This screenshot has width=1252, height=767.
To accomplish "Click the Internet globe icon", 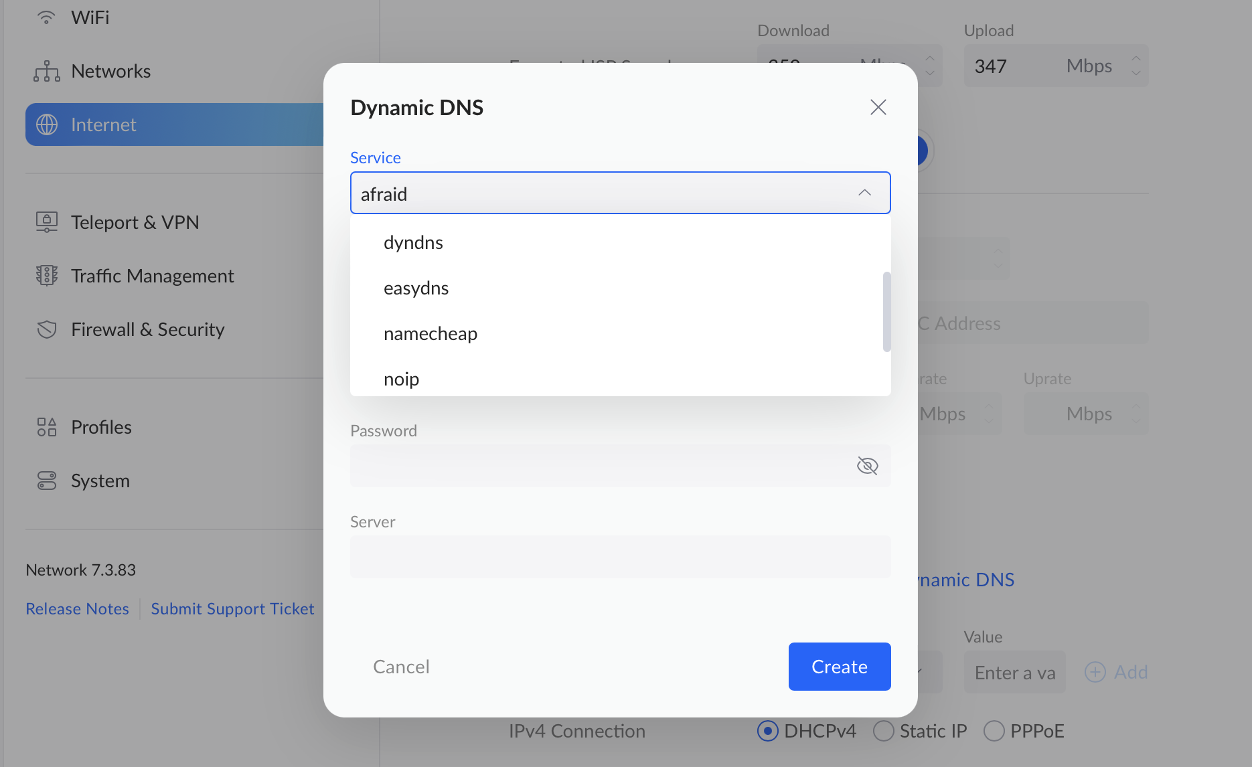I will pos(46,124).
